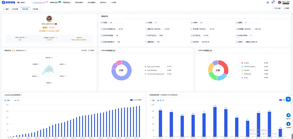This screenshot has height=139, width=293.
Task: Click the back arrow link
Action: point(6,9)
